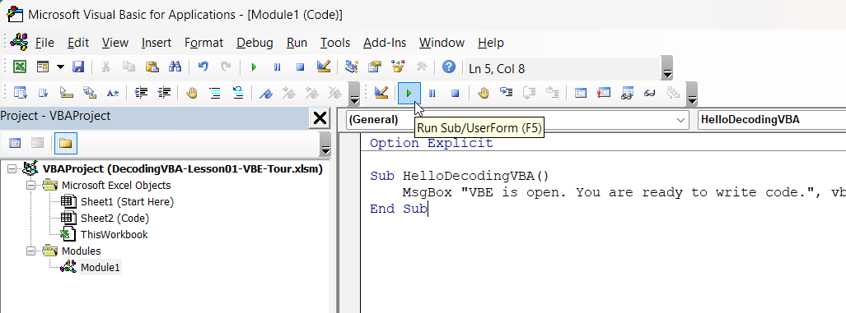Open the Immediate Window icon

[x=604, y=93]
